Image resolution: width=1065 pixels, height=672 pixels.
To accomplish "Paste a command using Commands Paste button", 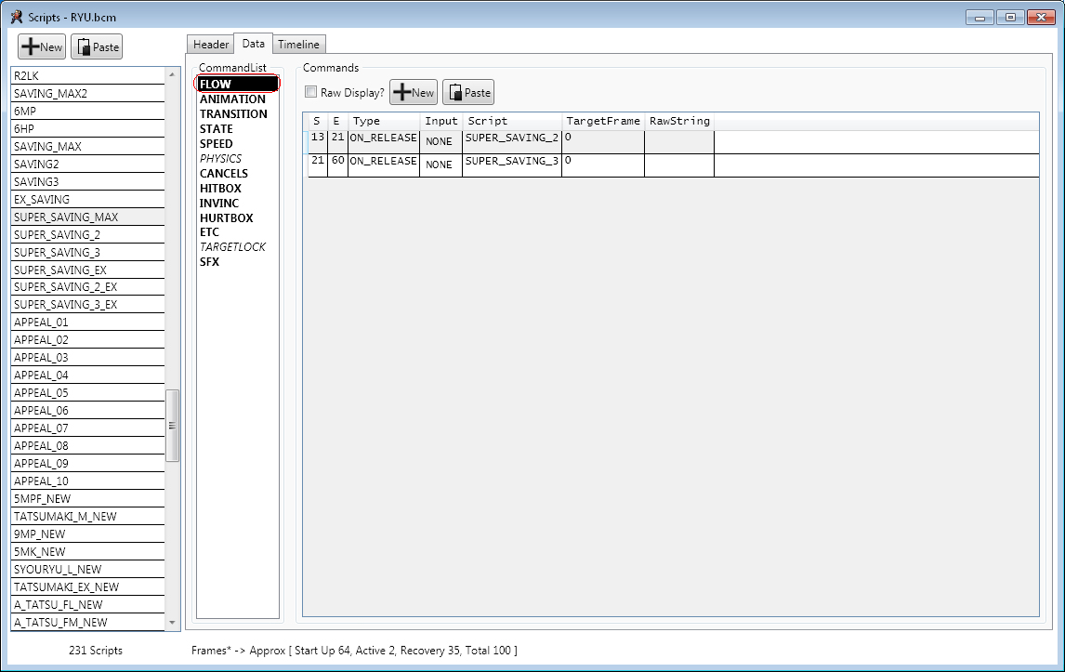I will (x=467, y=92).
